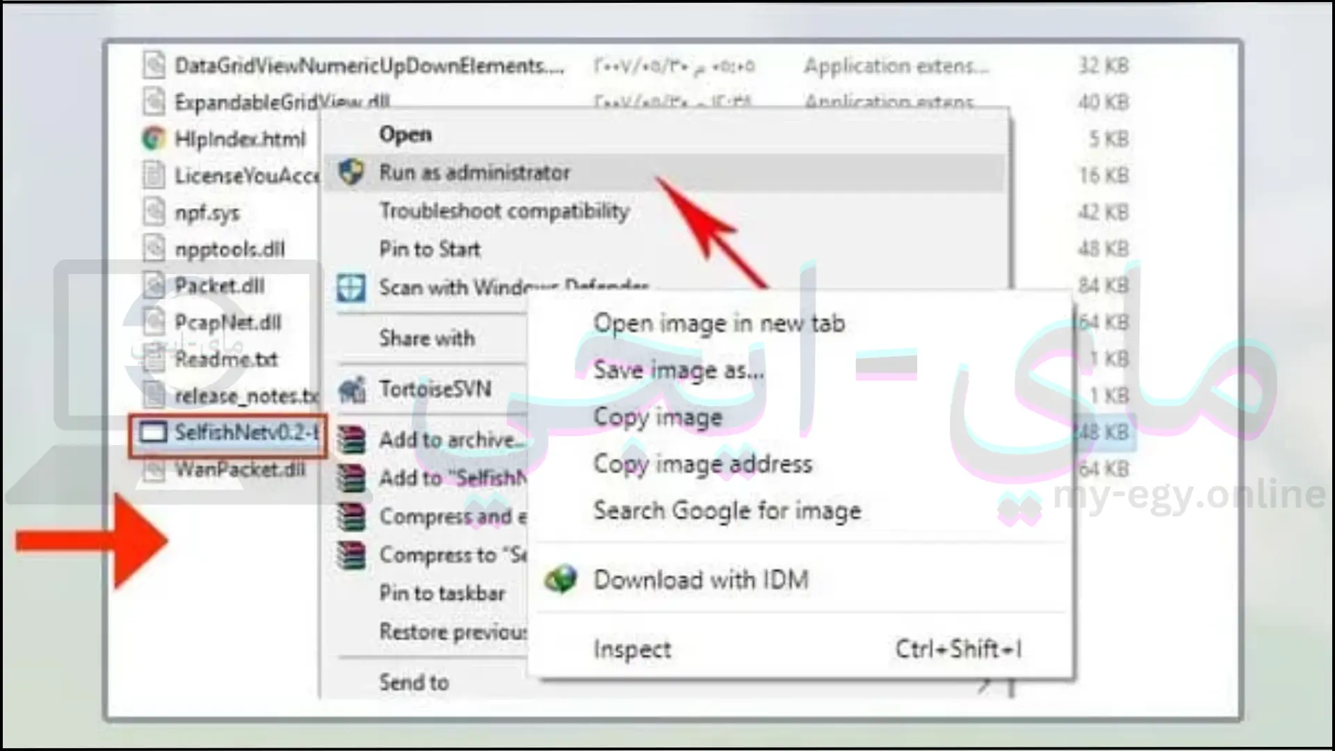Select the npf.sys file name
The image size is (1335, 751).
207,213
